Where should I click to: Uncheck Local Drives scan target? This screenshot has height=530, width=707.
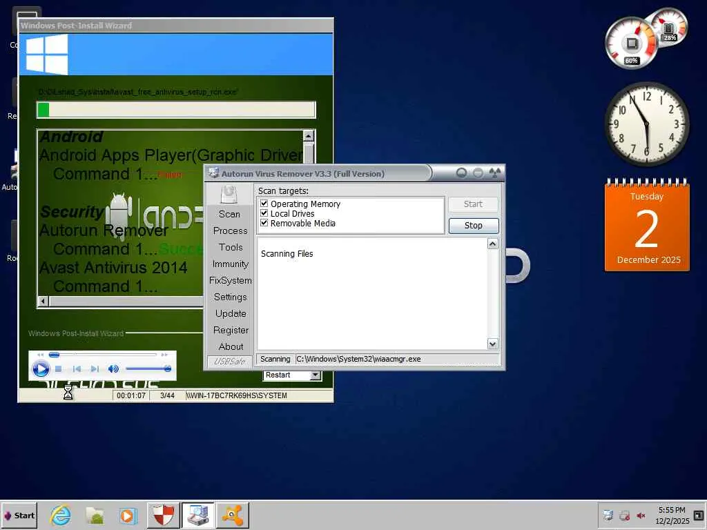(x=264, y=213)
